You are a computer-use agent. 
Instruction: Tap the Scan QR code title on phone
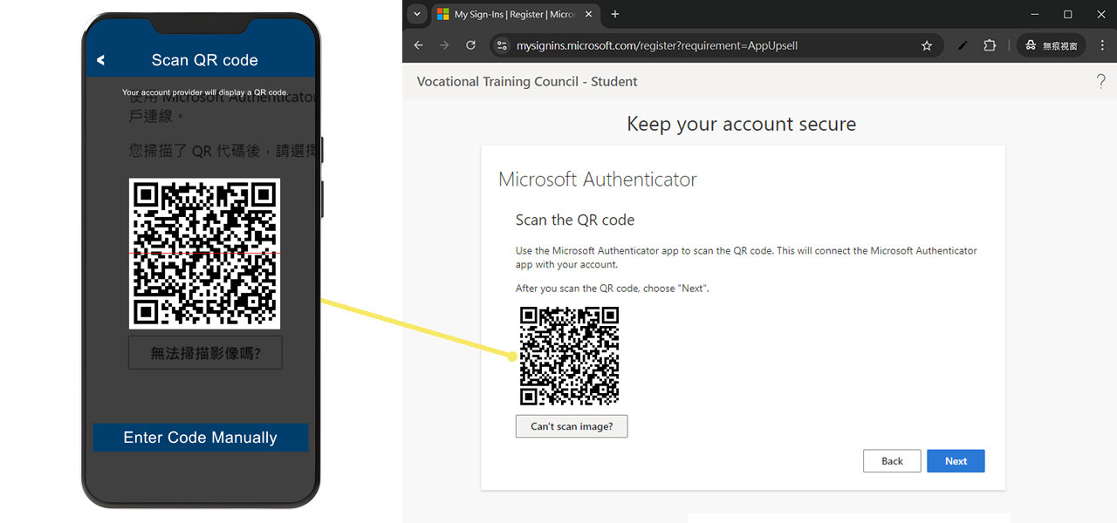pos(205,60)
